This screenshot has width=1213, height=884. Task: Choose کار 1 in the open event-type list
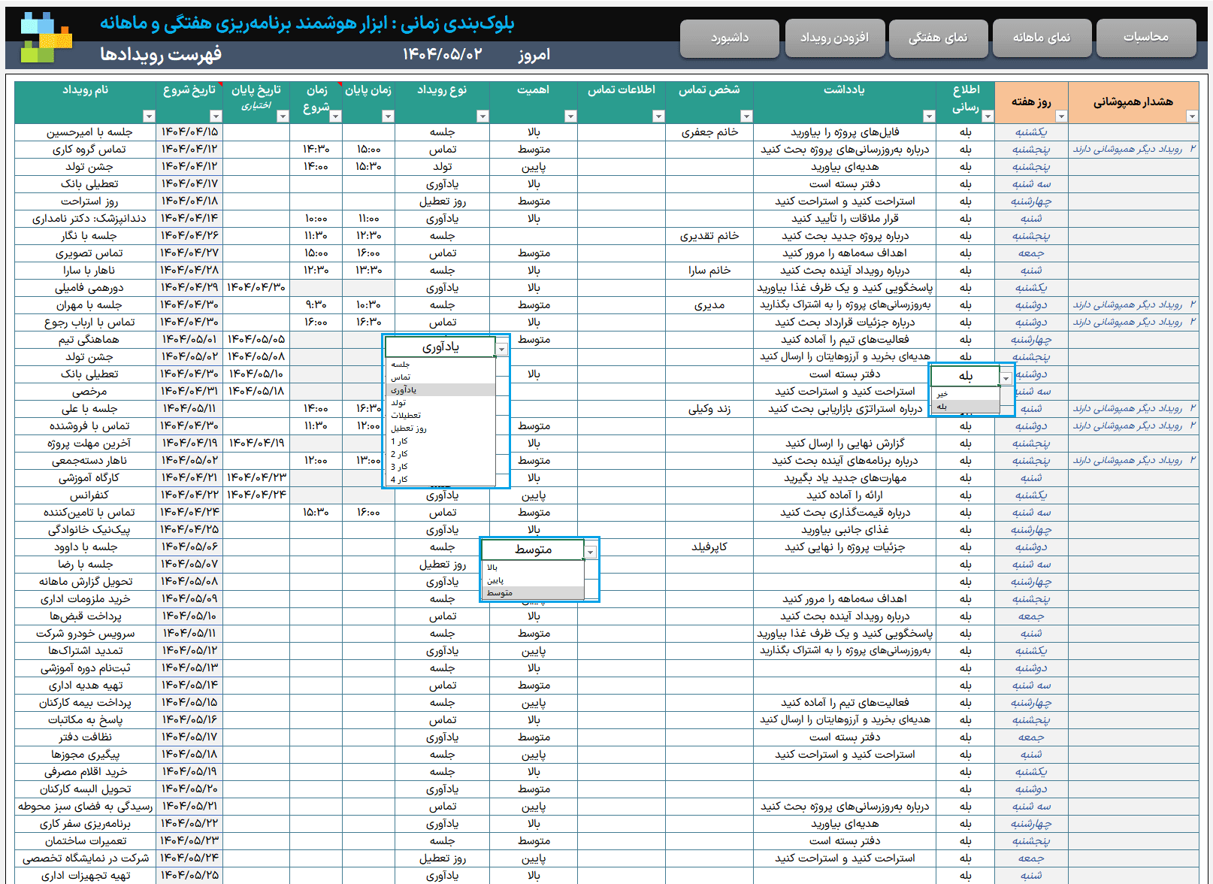point(440,441)
